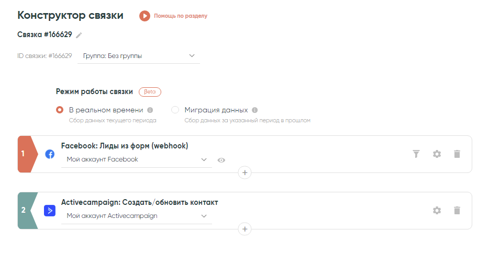Click the info icon next to Миграция данных
The width and height of the screenshot is (500, 277).
tap(255, 110)
